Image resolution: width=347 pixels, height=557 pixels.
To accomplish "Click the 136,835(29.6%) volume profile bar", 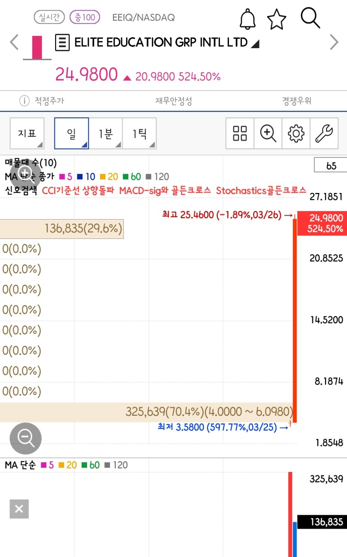I will click(x=62, y=229).
